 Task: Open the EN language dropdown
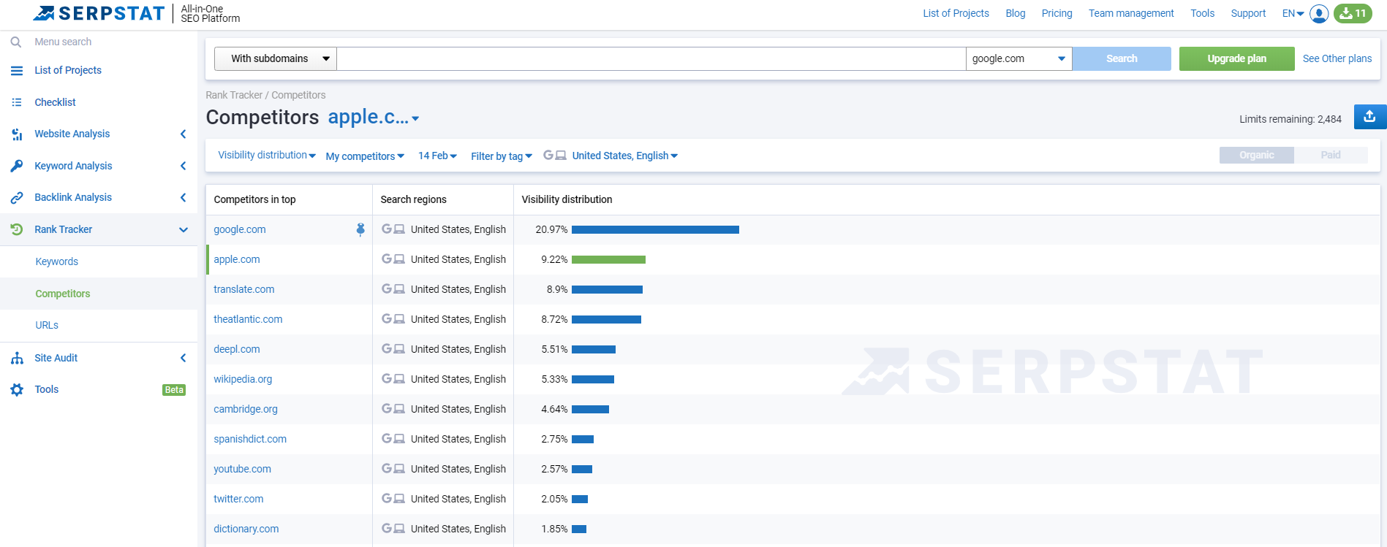(1293, 13)
